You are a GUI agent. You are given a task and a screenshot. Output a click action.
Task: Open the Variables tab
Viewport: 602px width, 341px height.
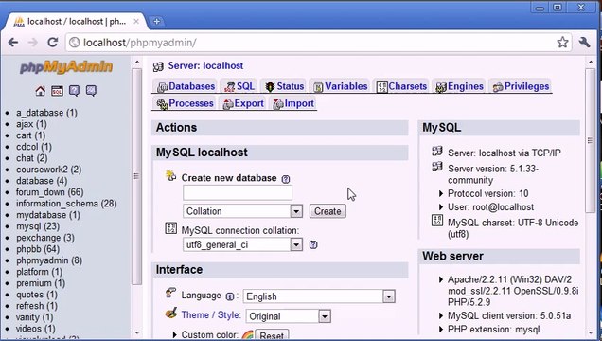point(341,86)
